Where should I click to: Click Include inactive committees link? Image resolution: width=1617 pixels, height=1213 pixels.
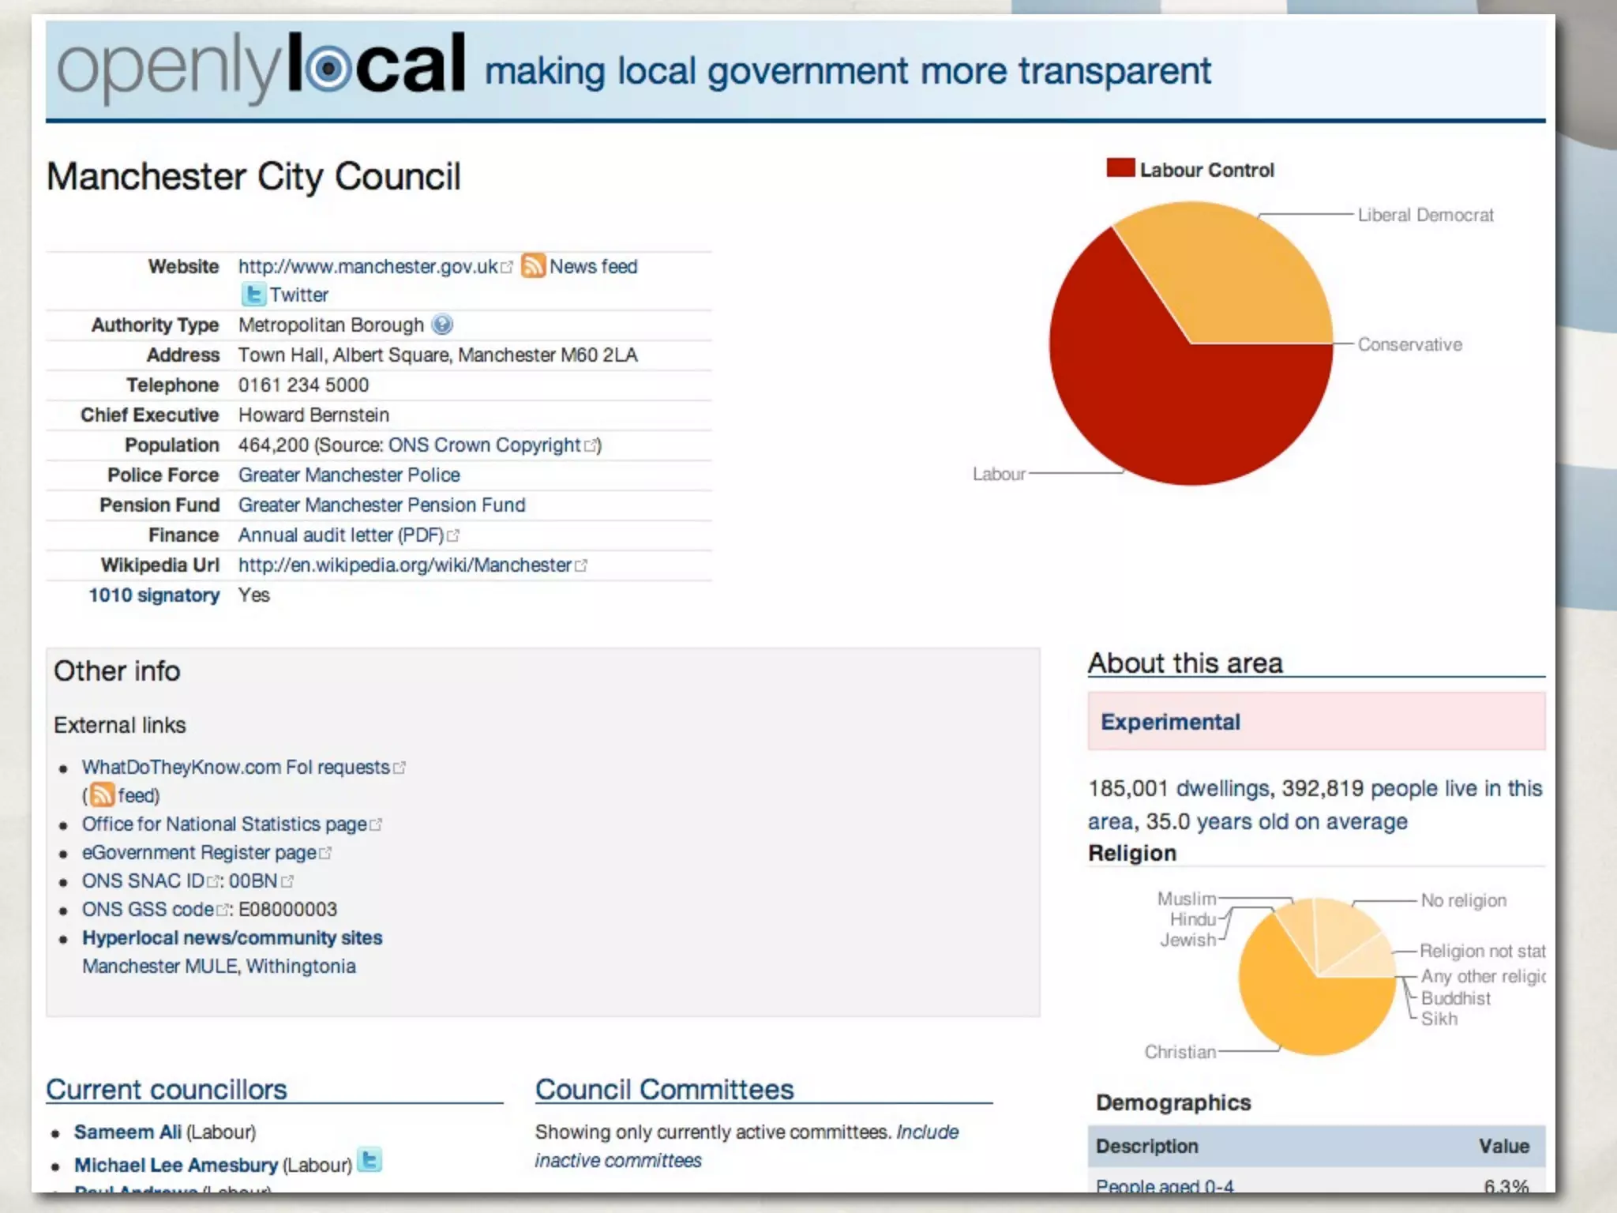pos(927,1132)
